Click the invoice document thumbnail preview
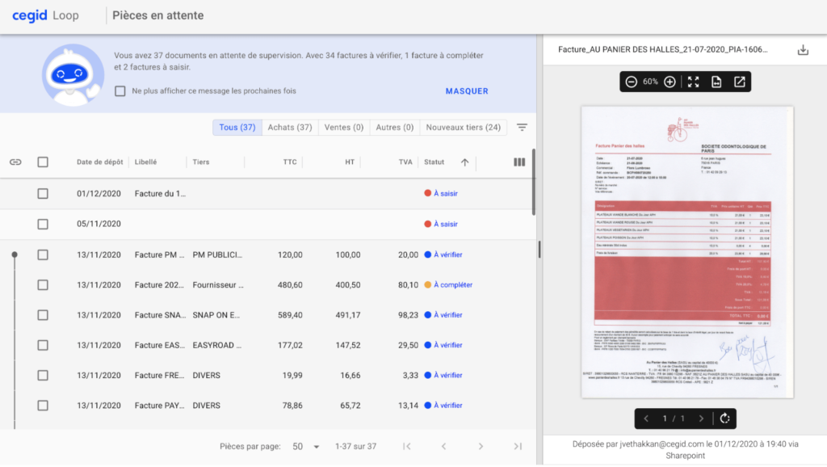The image size is (827, 467). tap(687, 252)
